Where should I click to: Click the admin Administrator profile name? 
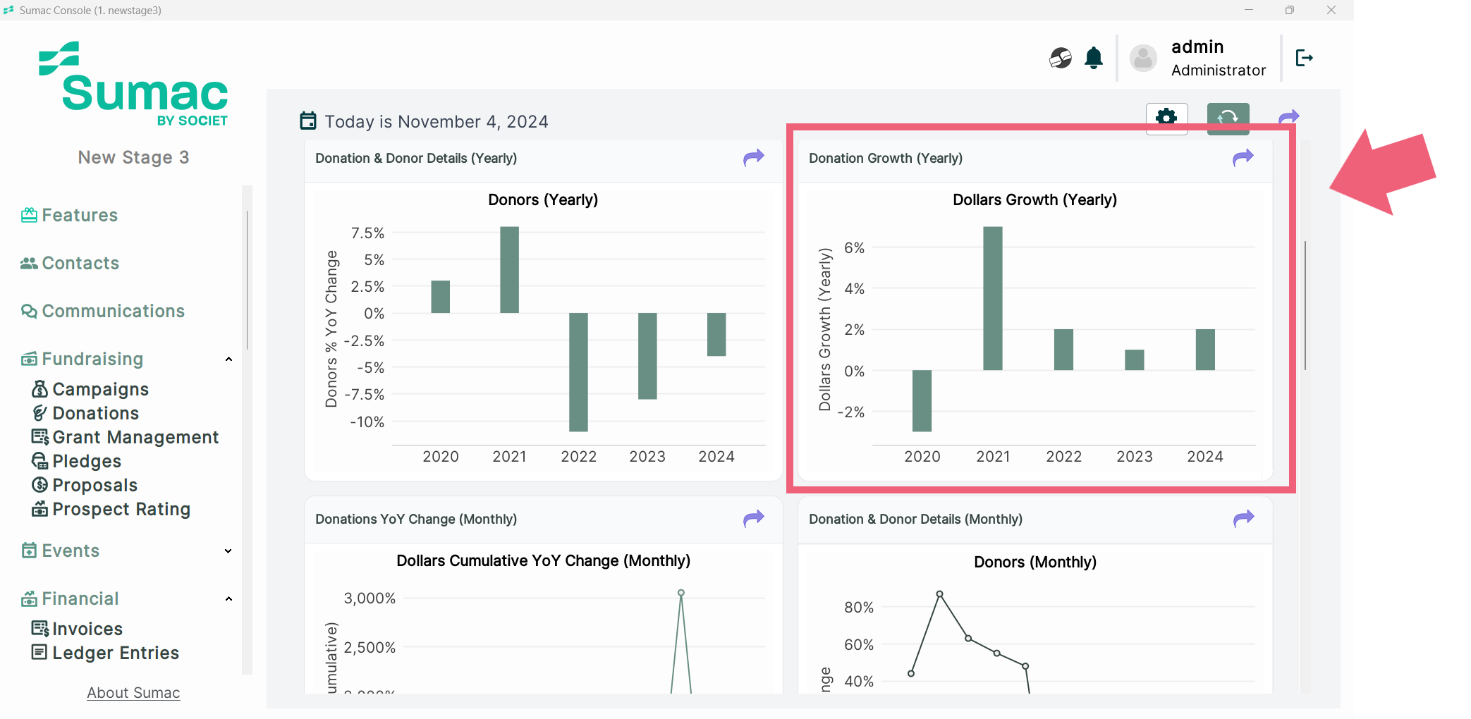1219,58
